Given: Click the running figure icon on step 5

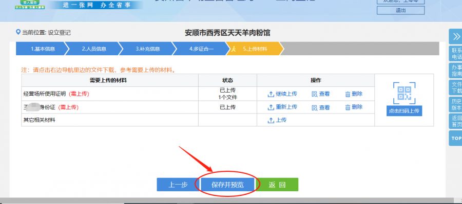Looking at the screenshot, I should point(234,49).
